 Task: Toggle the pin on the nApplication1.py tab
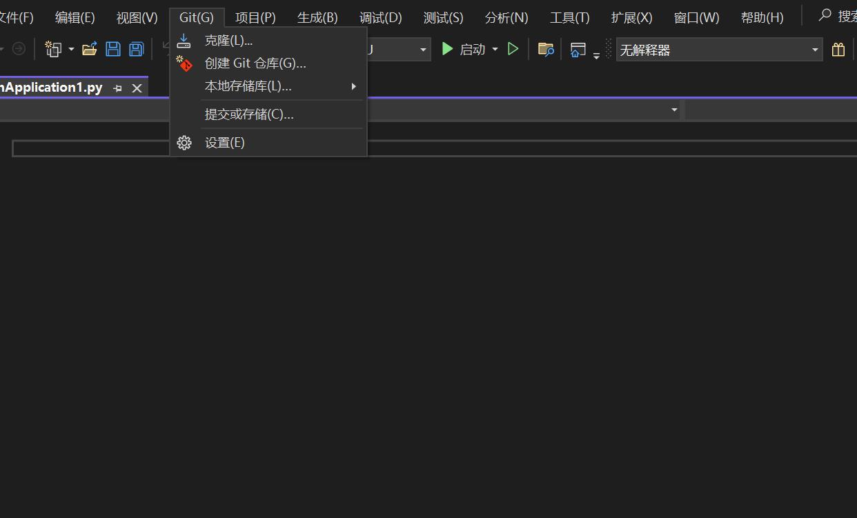117,87
